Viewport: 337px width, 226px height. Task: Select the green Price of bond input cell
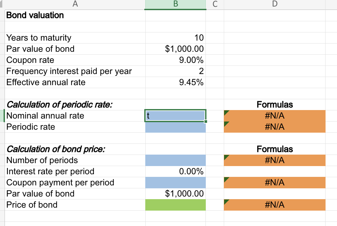click(175, 205)
